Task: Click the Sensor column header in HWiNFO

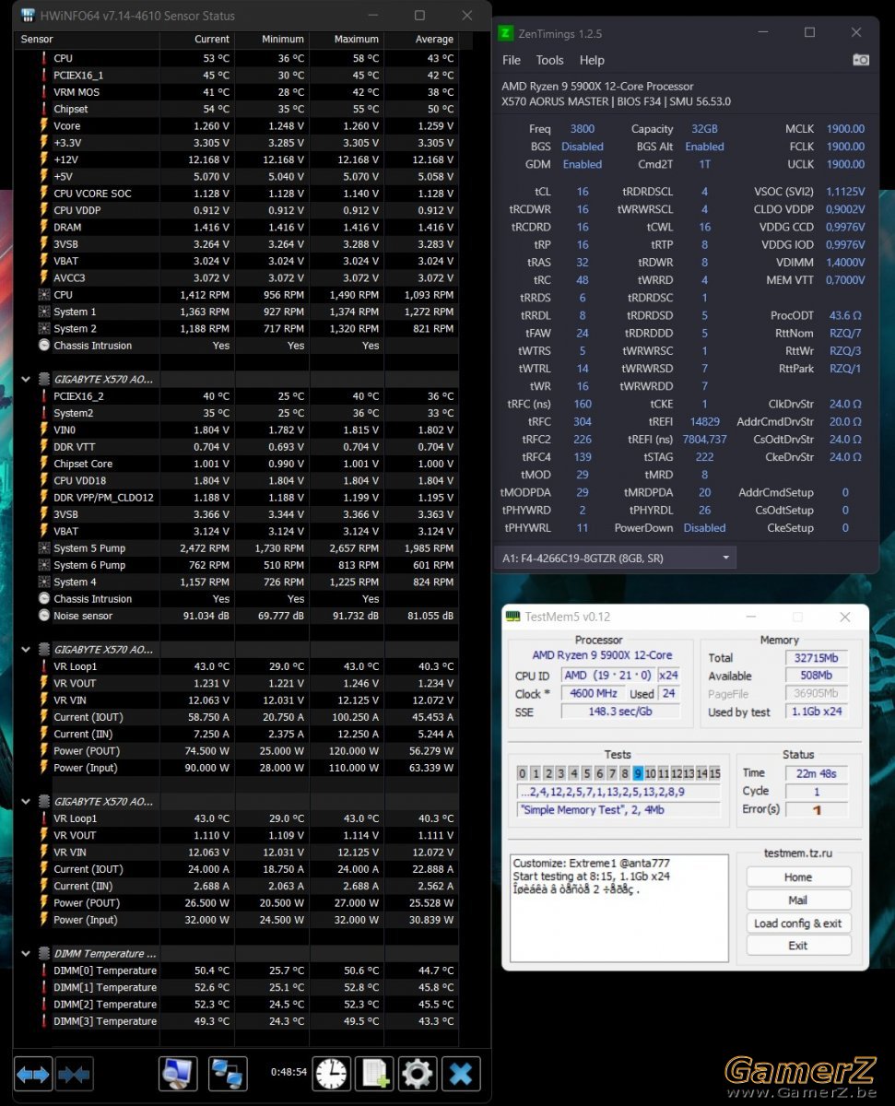Action: (x=88, y=40)
